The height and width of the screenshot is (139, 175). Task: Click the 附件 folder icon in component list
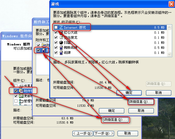(x=21, y=91)
